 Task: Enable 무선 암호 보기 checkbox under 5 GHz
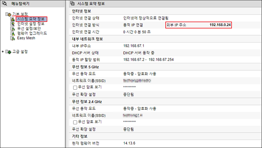tap(75, 87)
